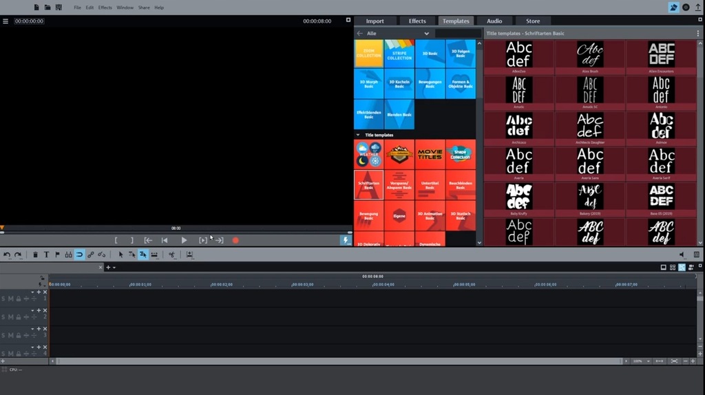
Task: Collapse the Title templates section
Action: (x=358, y=135)
